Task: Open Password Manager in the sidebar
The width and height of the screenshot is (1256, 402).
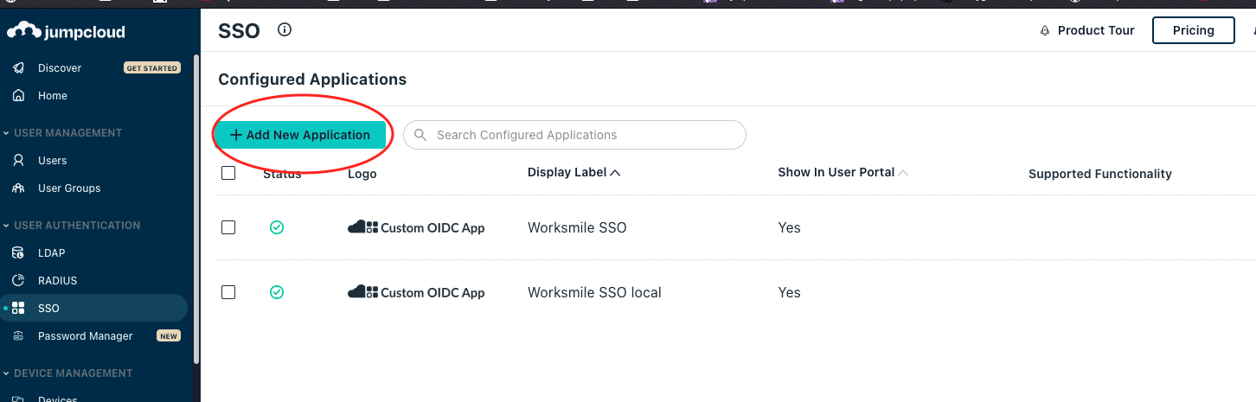Action: 86,336
